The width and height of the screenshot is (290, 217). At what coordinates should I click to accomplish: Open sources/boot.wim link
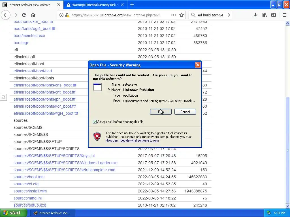[29, 177]
